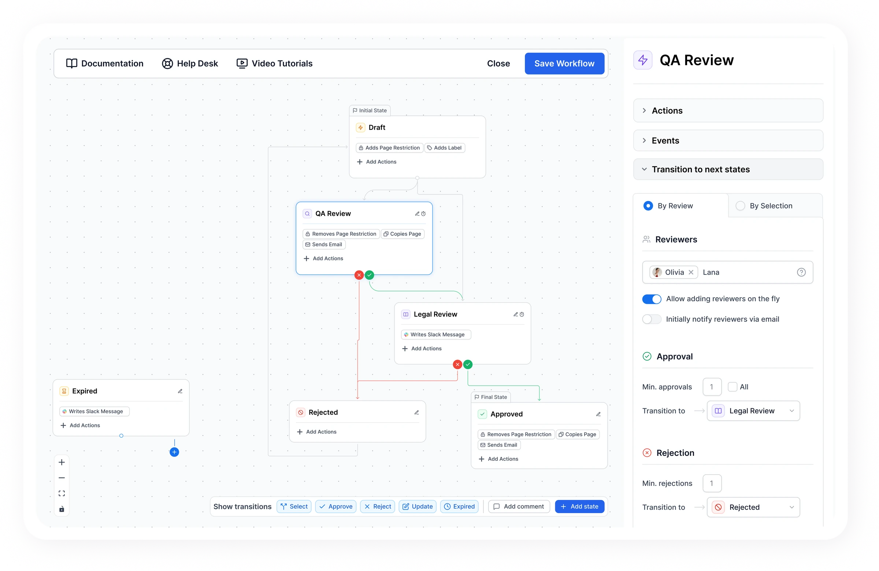Click the timer icon on QA Review node
Screen dimensions: 879x571
click(423, 214)
